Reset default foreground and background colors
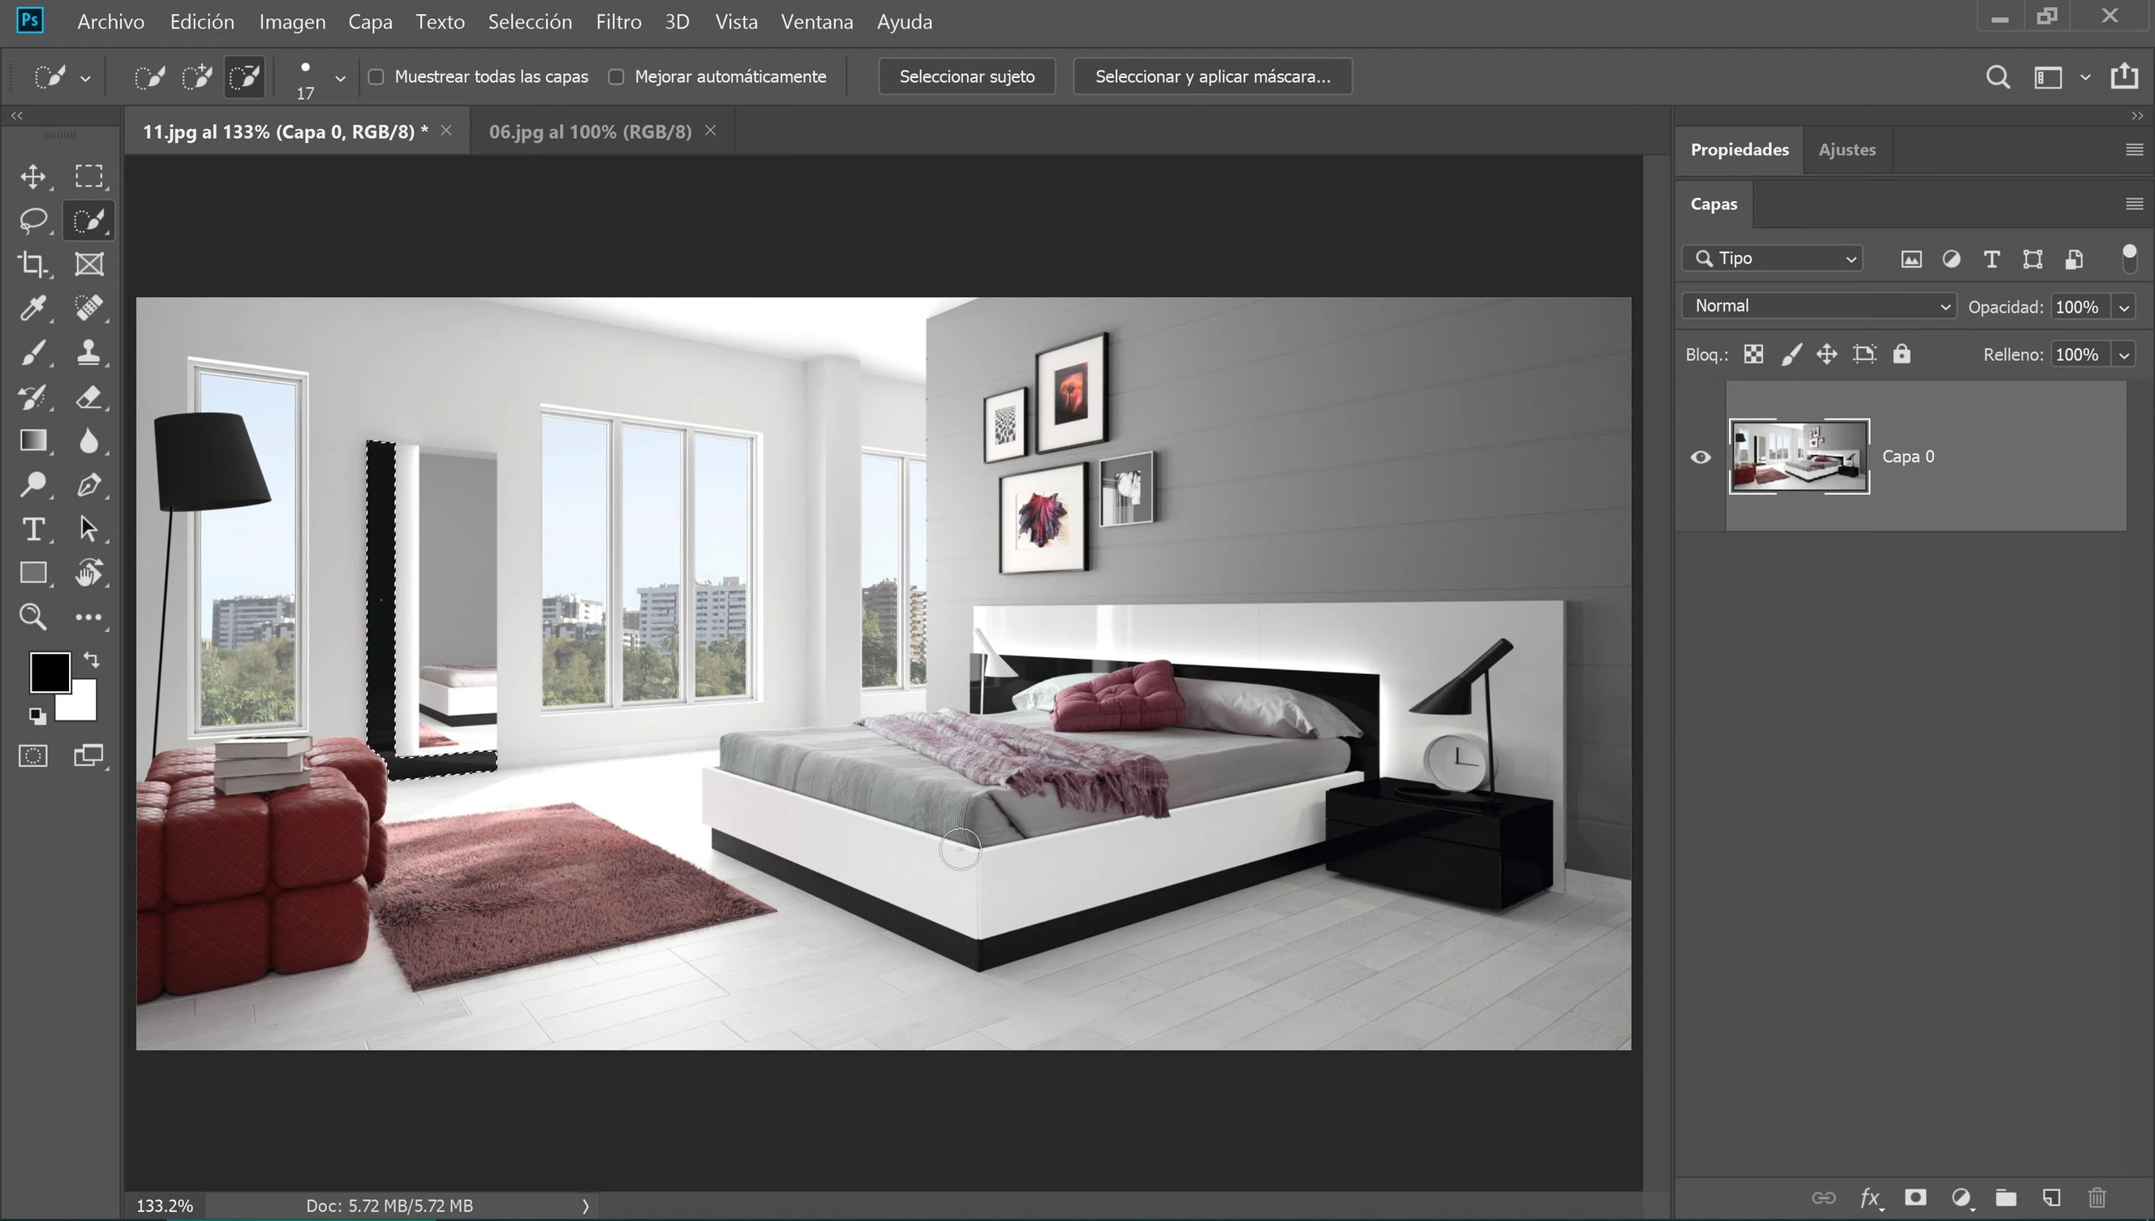Image resolution: width=2155 pixels, height=1221 pixels. [37, 716]
